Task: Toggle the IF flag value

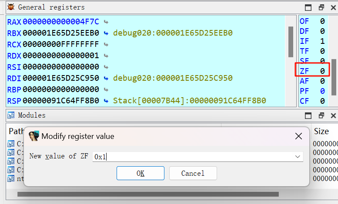Action: pyautogui.click(x=322, y=41)
